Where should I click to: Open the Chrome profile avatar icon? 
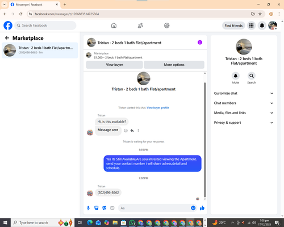point(271,14)
